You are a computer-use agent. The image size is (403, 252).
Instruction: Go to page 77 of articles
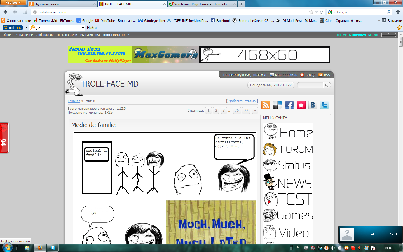(246, 110)
